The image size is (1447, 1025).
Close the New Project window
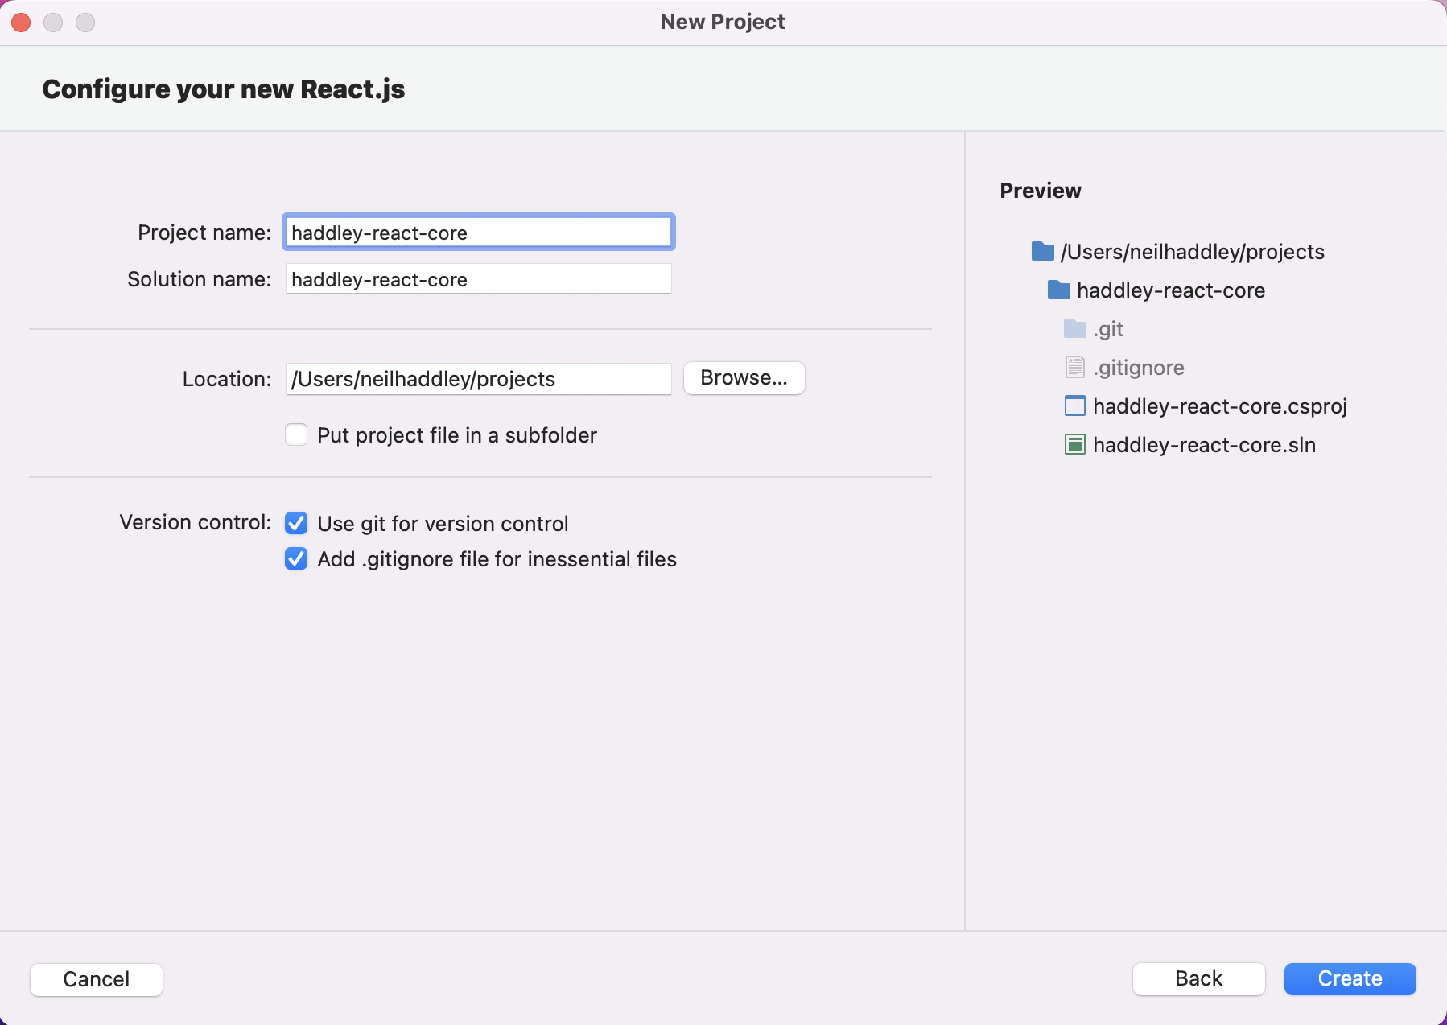[x=21, y=23]
